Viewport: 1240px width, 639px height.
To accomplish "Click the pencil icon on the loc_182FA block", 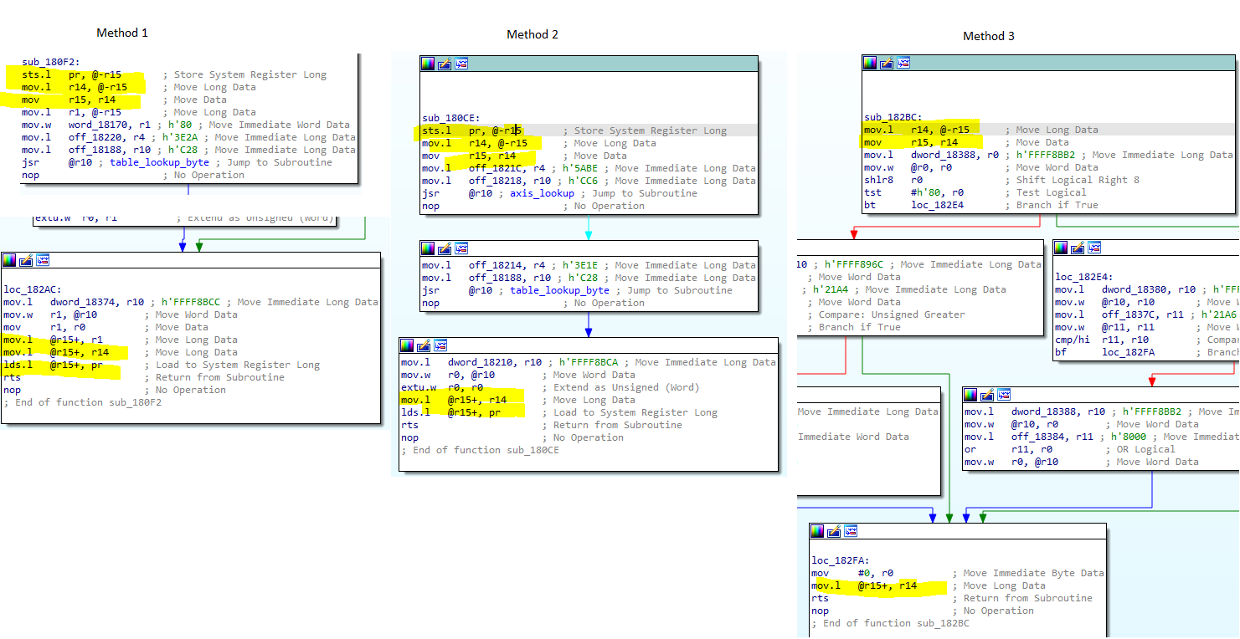I will coord(834,531).
